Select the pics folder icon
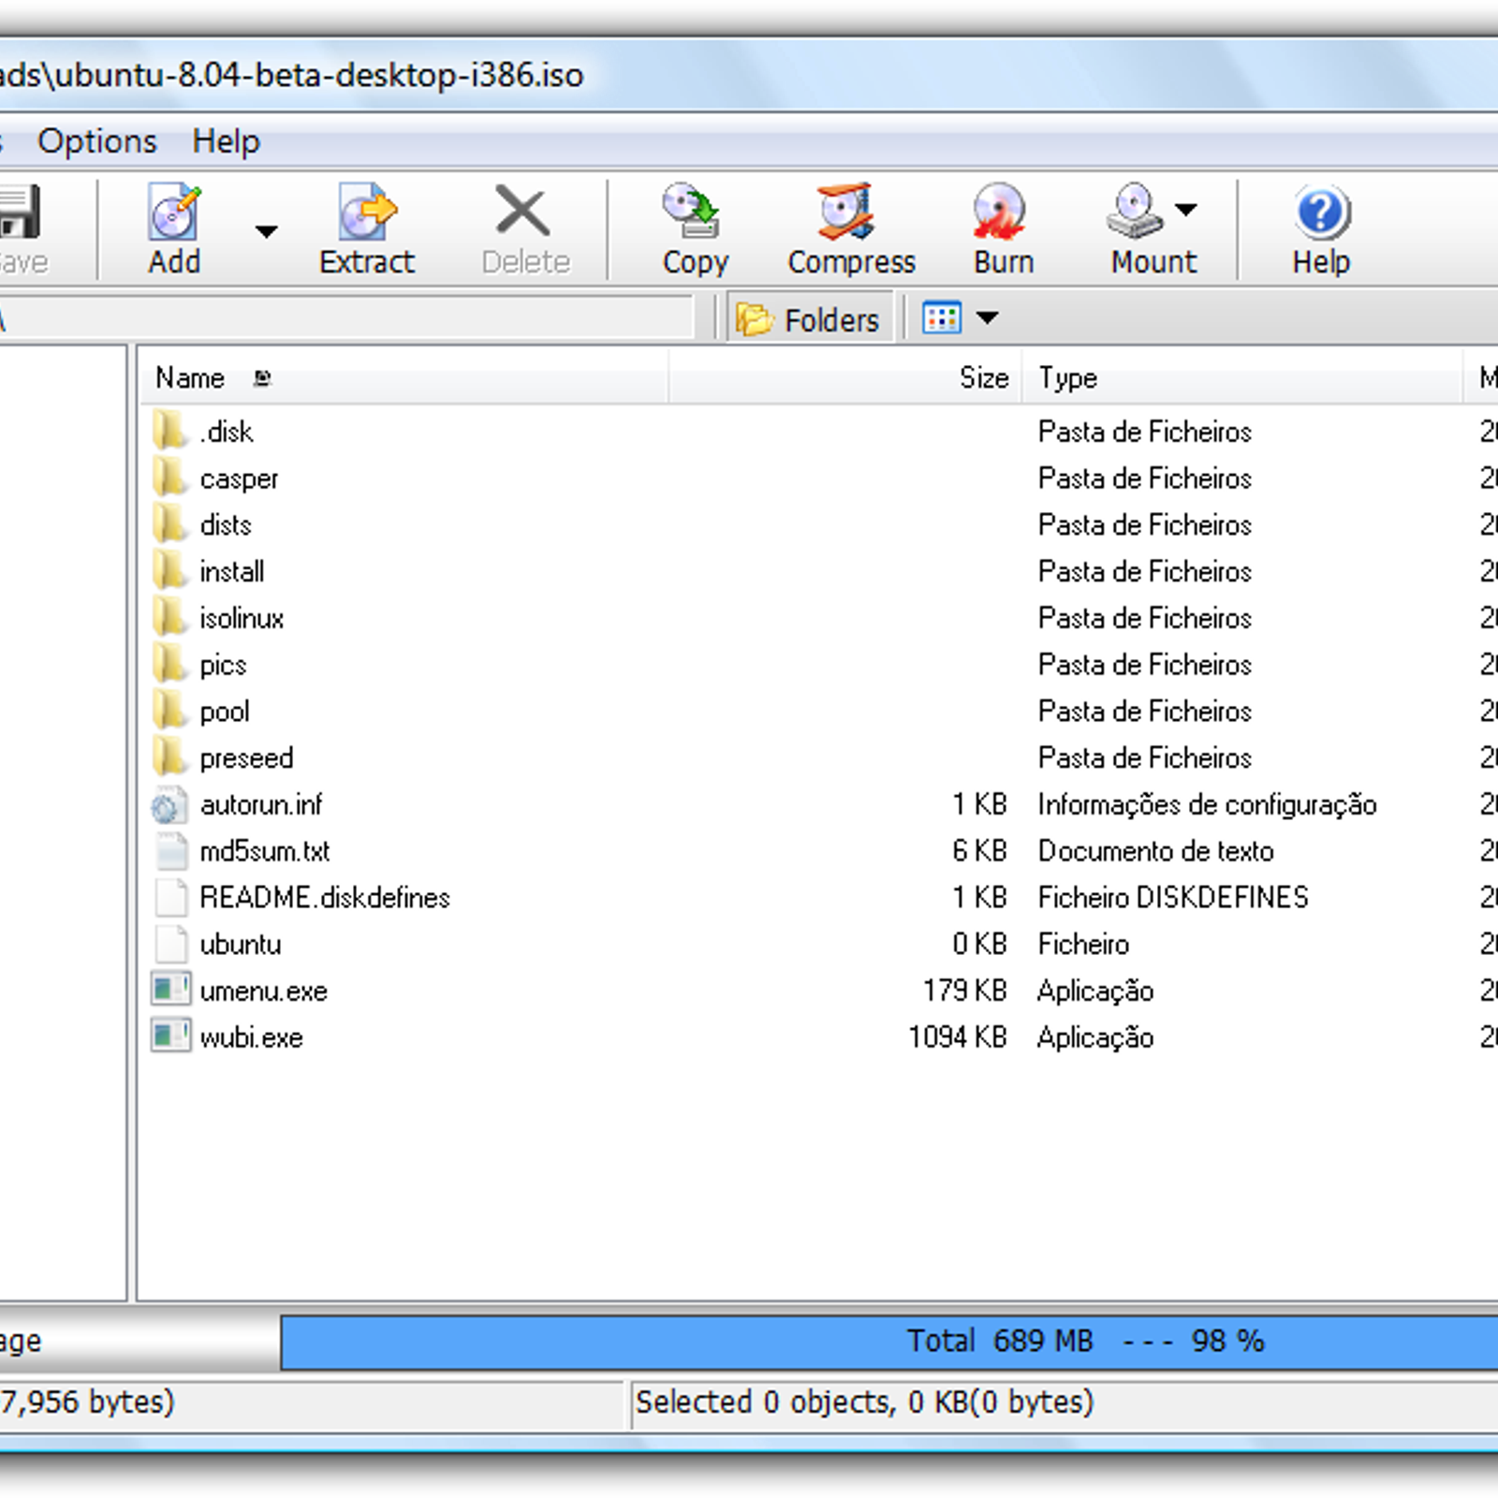 point(170,664)
